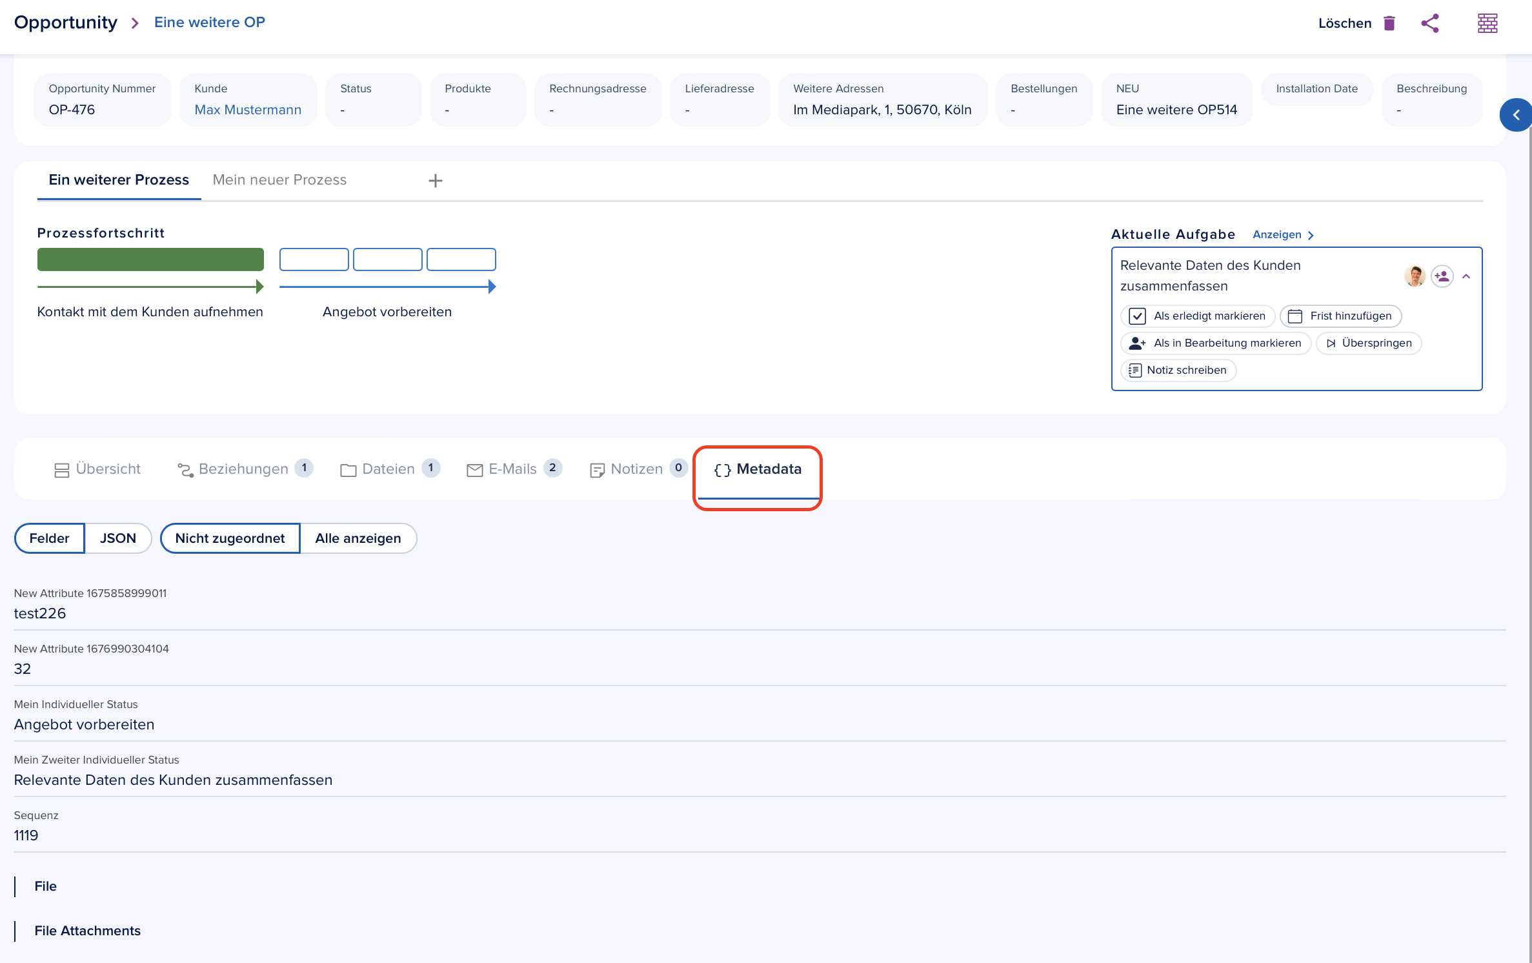
Task: Click the third empty progress step box
Action: 461,259
